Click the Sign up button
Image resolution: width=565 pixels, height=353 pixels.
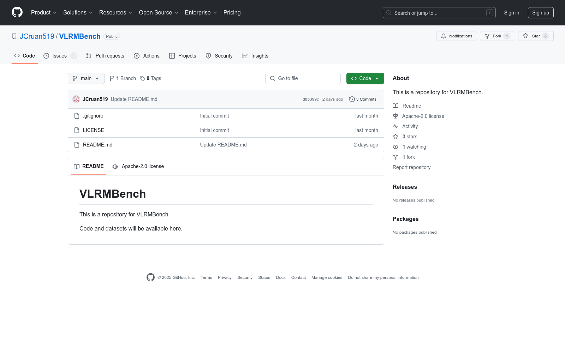tap(540, 13)
